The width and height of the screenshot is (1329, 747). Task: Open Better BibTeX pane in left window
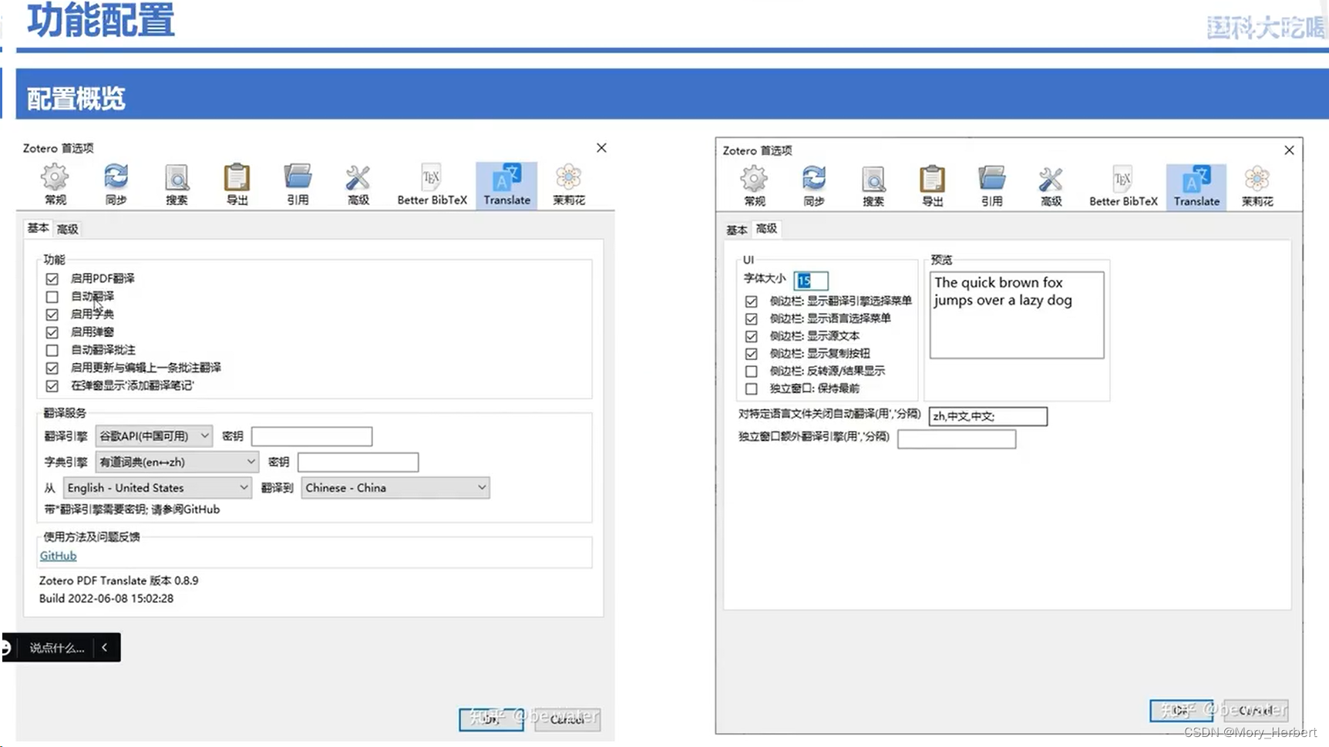coord(432,185)
